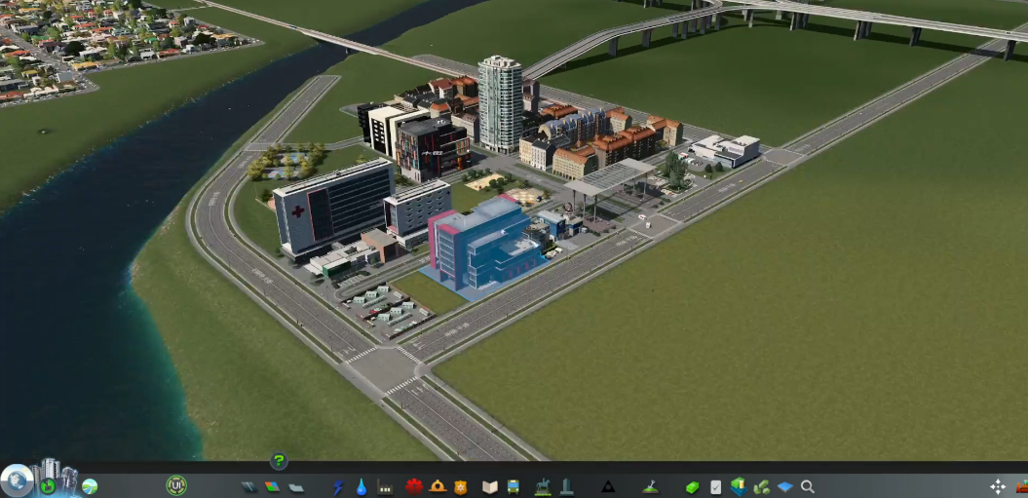Click the green-and-blue stacked block icon
This screenshot has height=498, width=1028.
point(739,487)
